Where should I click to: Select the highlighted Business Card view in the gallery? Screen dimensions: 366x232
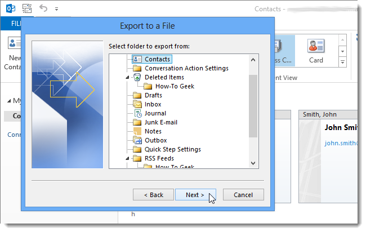[284, 51]
